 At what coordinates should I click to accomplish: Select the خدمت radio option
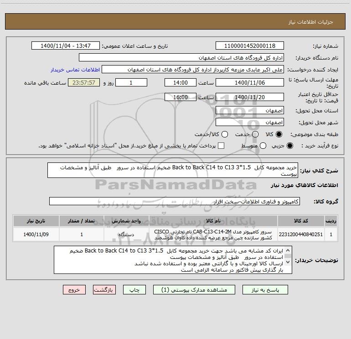coord(255,134)
